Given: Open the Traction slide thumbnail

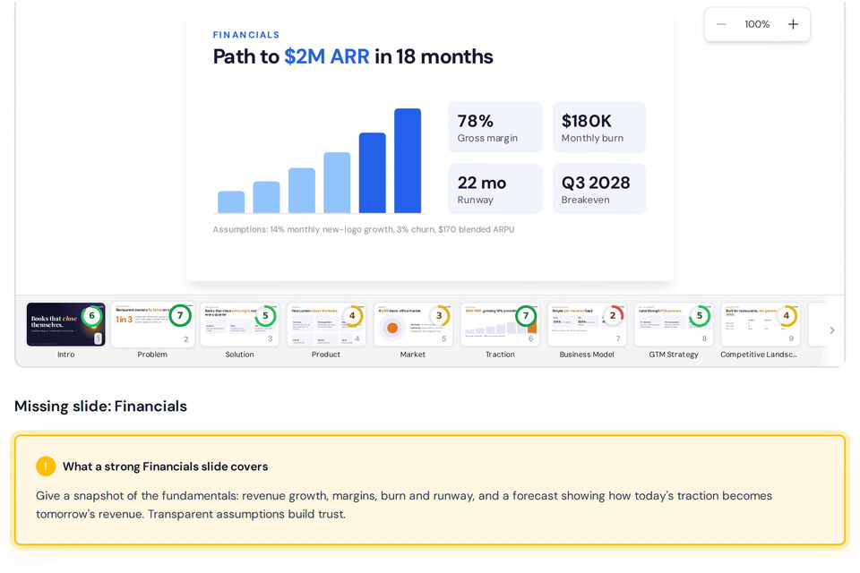Looking at the screenshot, I should [x=500, y=324].
